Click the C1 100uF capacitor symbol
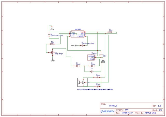The width and height of the screenshot is (166, 117). pos(101,55)
